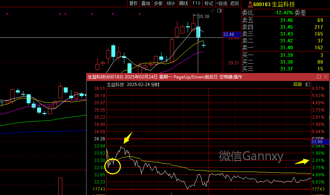330x195 pixels.
Task: Click the red volume bar at bottom left
Action: coord(61,186)
